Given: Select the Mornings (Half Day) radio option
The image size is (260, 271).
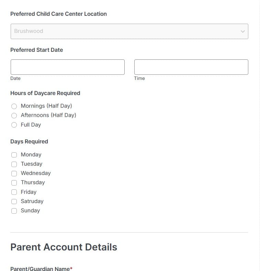Looking at the screenshot, I should point(14,106).
